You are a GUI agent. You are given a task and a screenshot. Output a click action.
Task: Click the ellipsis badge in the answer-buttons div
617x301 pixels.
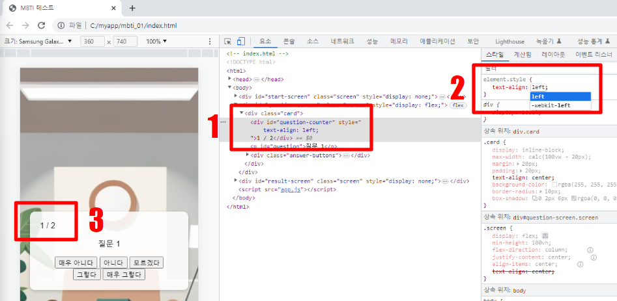pos(346,155)
